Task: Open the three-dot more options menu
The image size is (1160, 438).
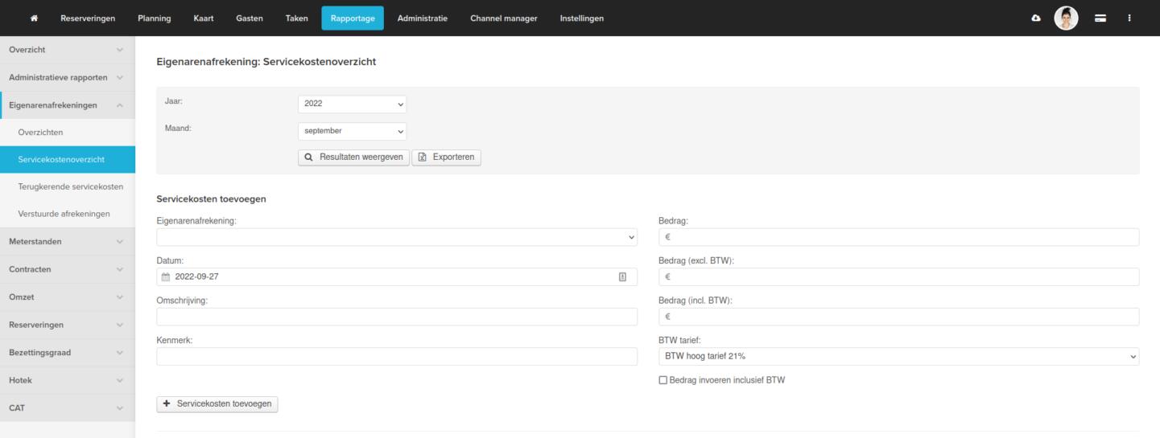Action: [x=1129, y=18]
